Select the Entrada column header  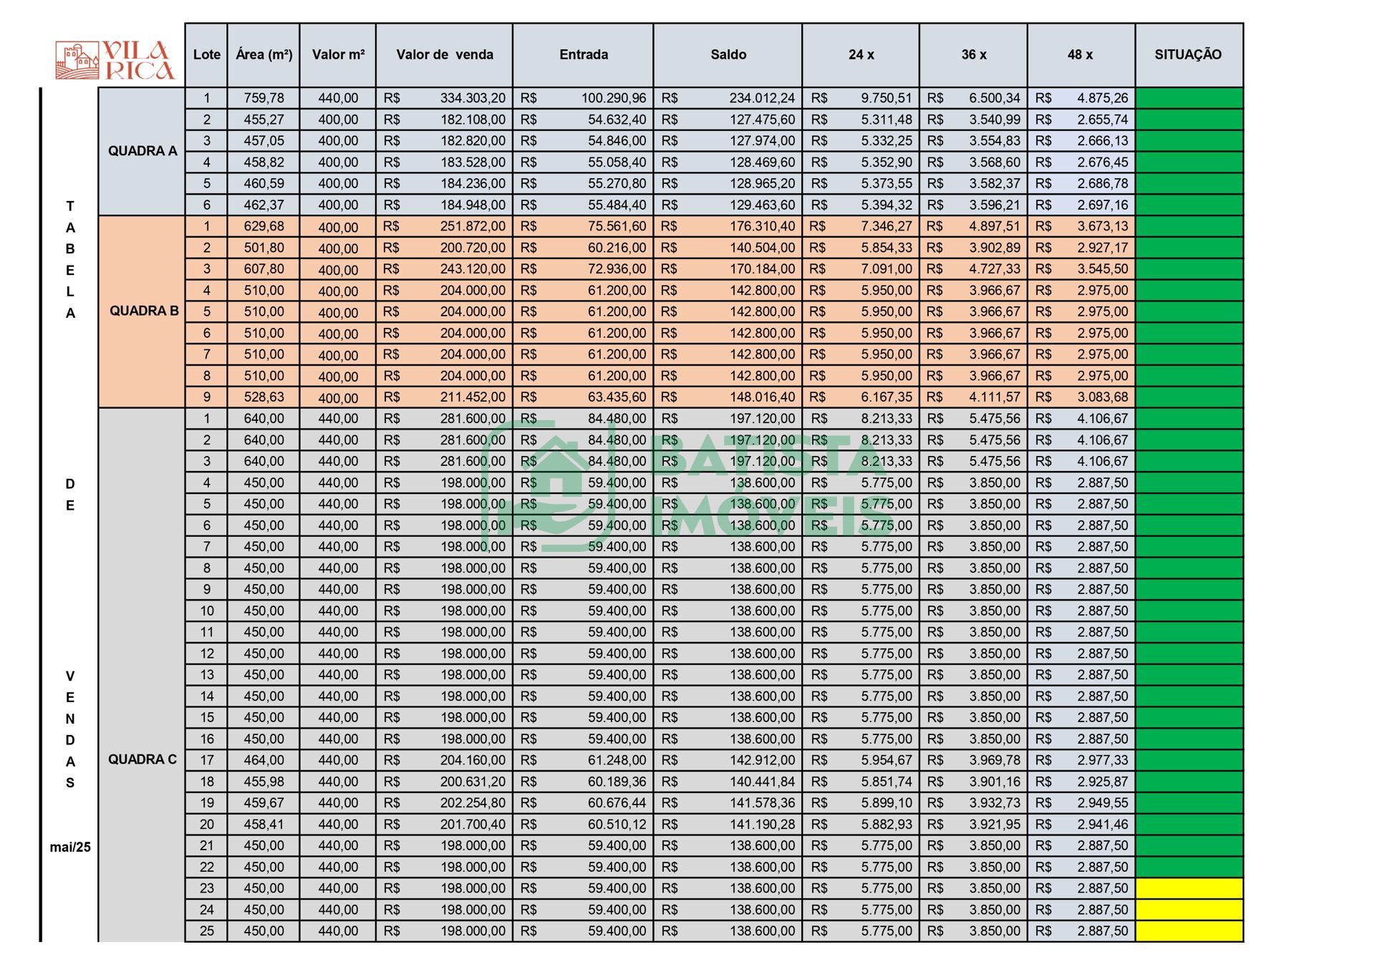pos(583,55)
